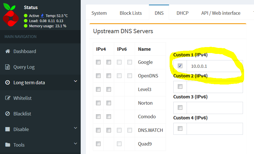Screen dimensions: 254x154
Task: Click the Pi-hole raspberry logo
Action: pyautogui.click(x=11, y=15)
